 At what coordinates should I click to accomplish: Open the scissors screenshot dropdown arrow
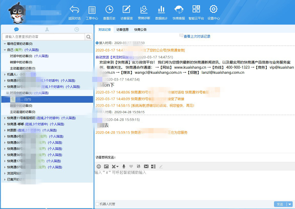[x=117, y=167]
